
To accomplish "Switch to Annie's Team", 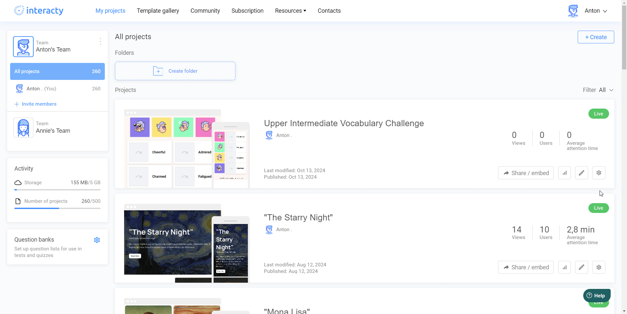I will coord(57,127).
